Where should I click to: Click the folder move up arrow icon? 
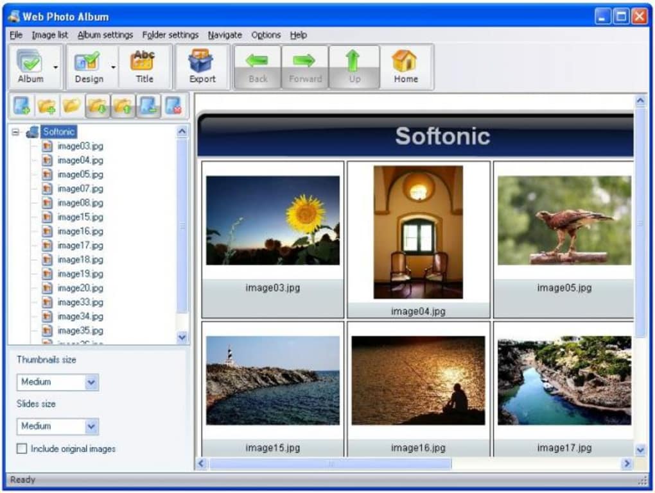click(x=123, y=106)
